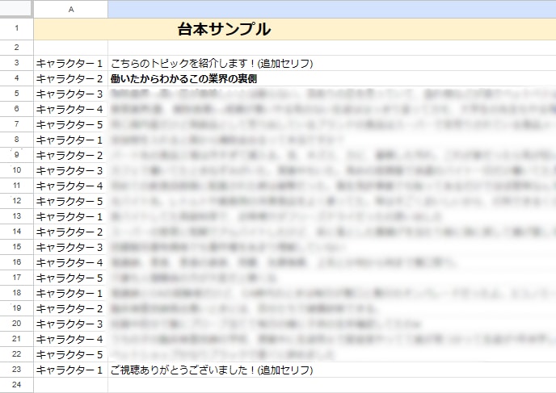556x393 pixels.
Task: Select bold cell 働いたからわかるこの業界の裏側
Action: [332, 78]
